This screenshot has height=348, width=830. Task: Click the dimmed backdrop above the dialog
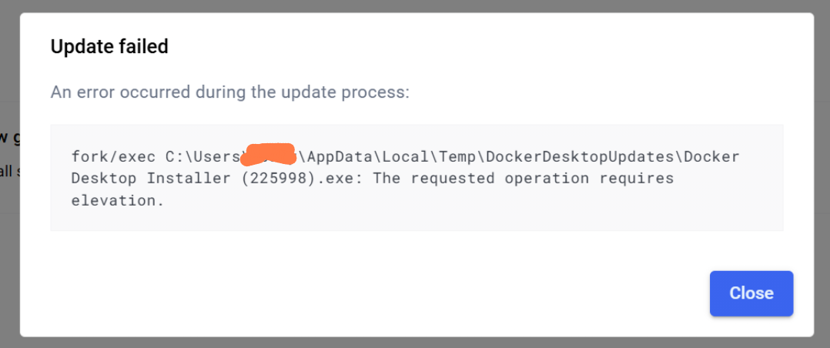tap(415, 6)
